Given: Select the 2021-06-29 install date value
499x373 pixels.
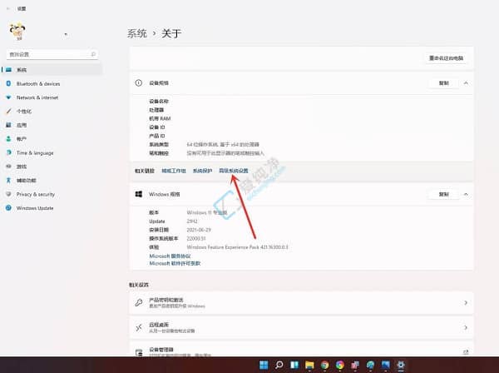Looking at the screenshot, I should click(199, 230).
